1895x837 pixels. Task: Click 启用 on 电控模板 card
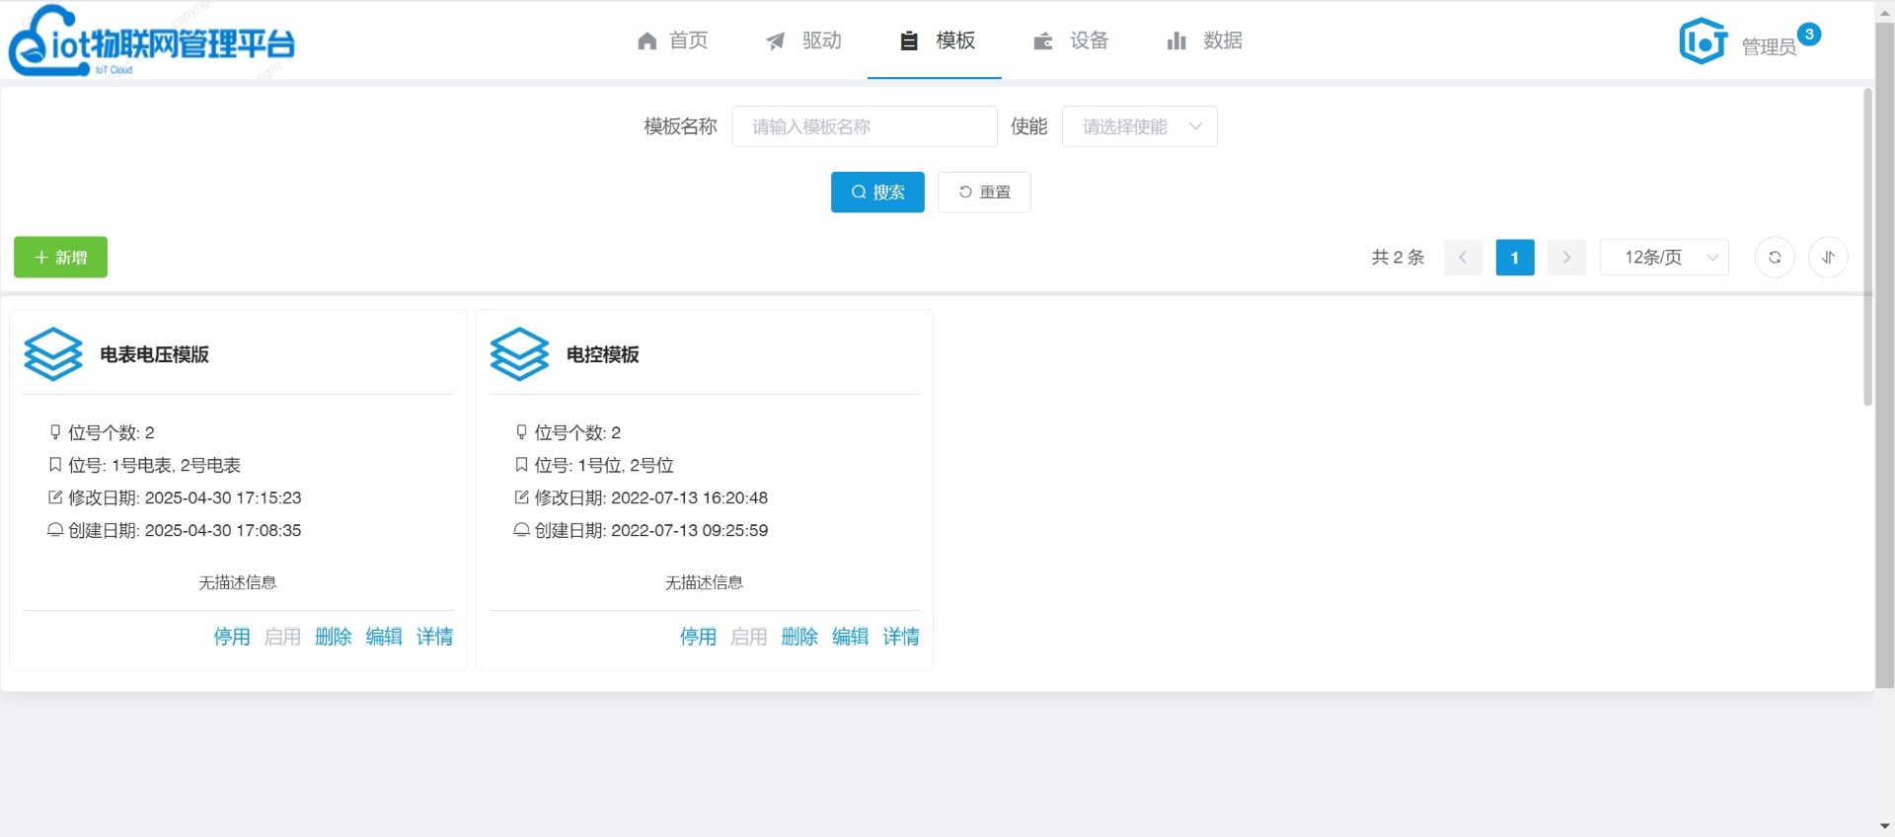(749, 637)
